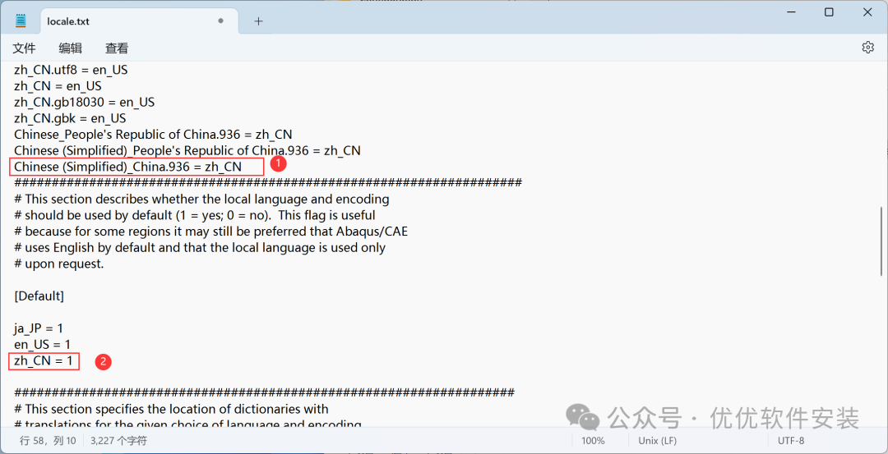The width and height of the screenshot is (888, 454).
Task: Click the line and column position indicator
Action: tap(48, 441)
